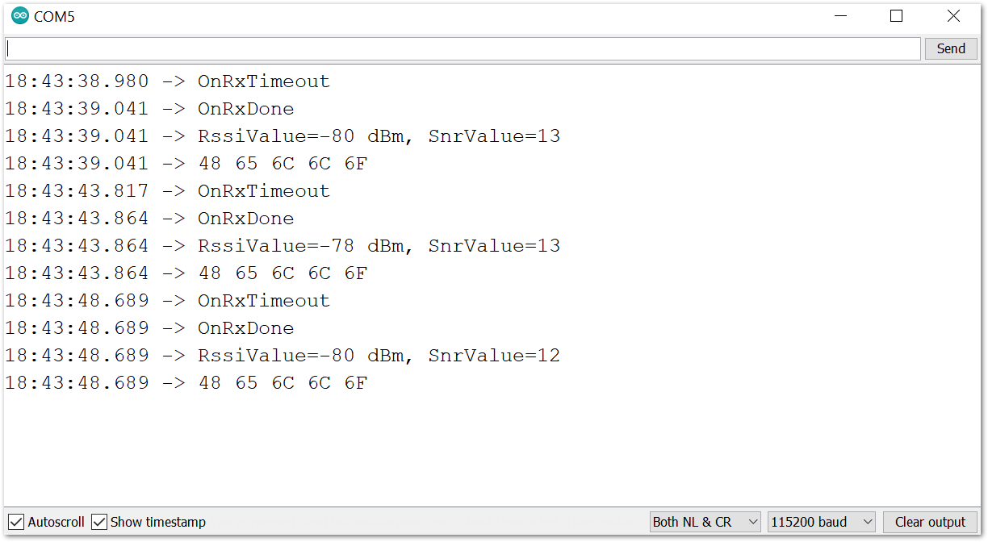This screenshot has width=988, height=542.
Task: Click the line showing SnrValue=12
Action: 282,356
